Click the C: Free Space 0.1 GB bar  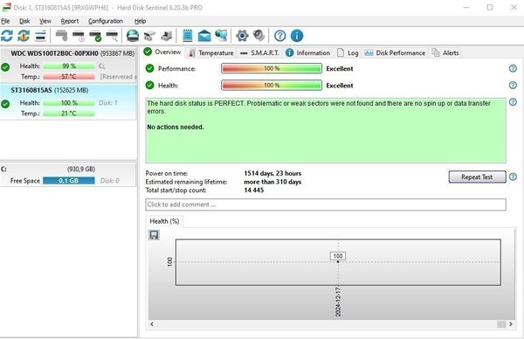[x=69, y=181]
